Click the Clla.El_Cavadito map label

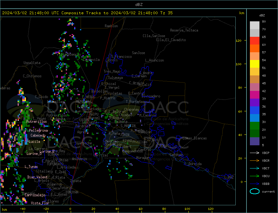[x=171, y=40]
